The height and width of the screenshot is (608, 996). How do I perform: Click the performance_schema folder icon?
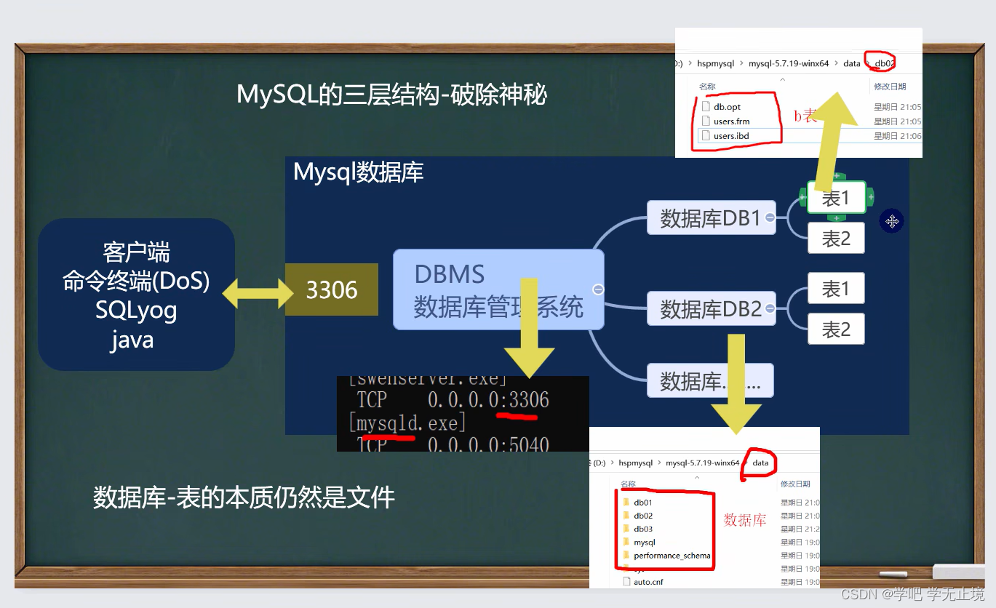tap(626, 556)
